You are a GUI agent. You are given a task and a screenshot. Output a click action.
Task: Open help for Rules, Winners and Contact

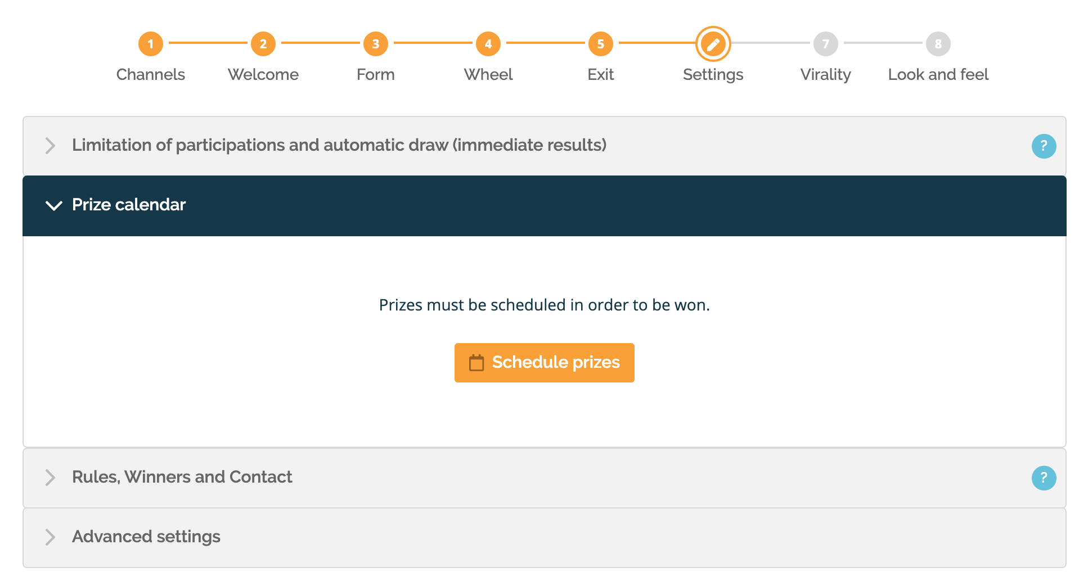click(1044, 478)
